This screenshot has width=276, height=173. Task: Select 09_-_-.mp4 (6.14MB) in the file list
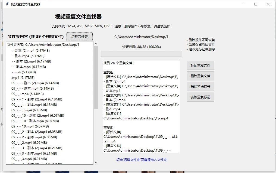[x=27, y=94]
